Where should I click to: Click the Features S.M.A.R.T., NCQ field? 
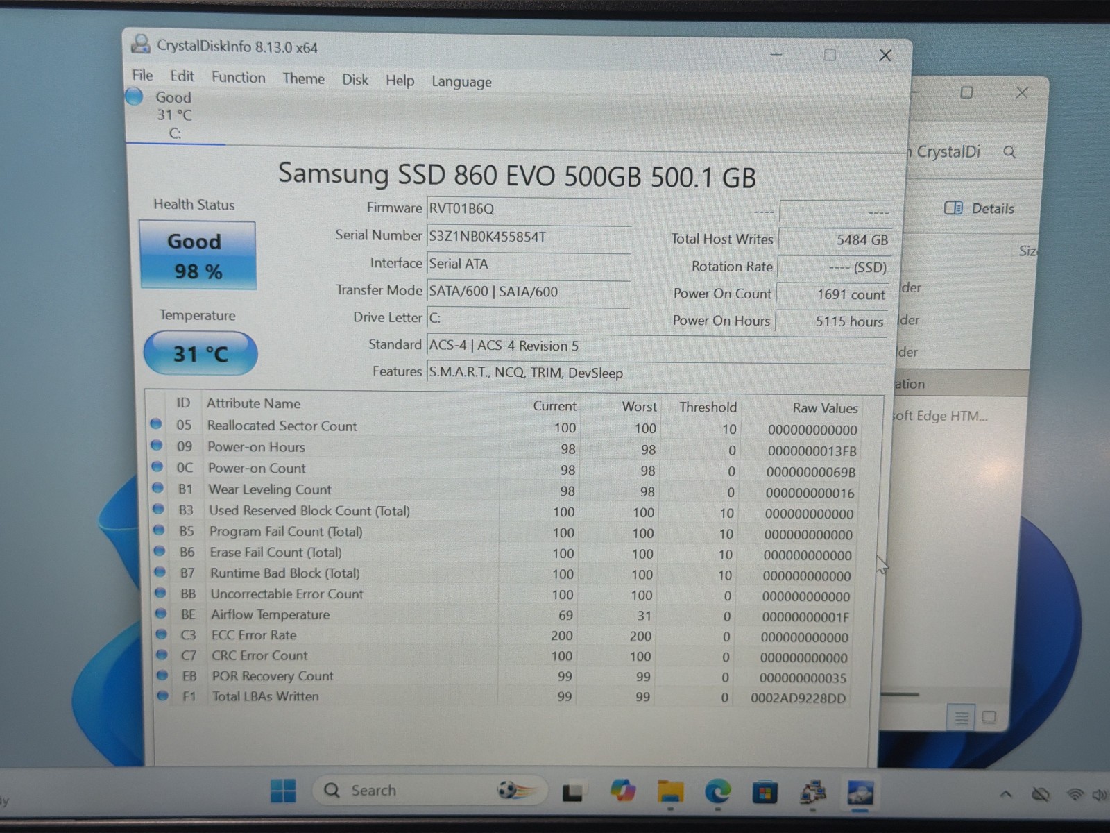pos(656,373)
